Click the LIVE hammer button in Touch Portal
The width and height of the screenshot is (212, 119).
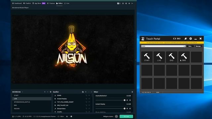point(159,57)
